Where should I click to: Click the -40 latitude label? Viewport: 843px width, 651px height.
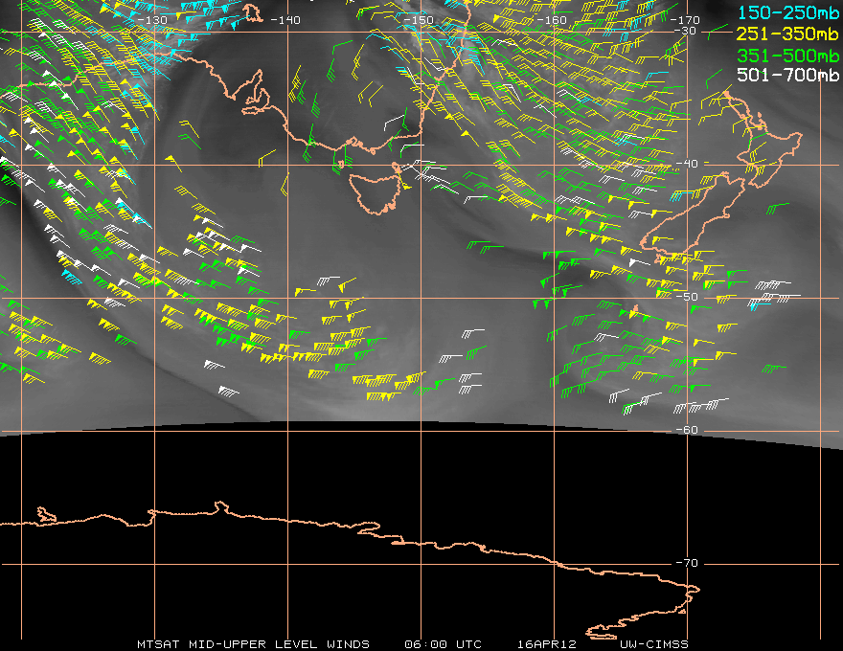point(687,164)
